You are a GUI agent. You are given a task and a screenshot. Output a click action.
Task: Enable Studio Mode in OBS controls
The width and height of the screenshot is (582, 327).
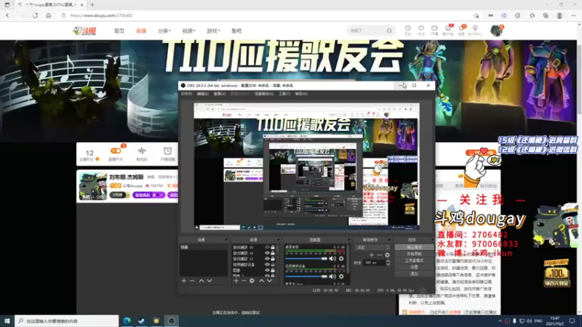[x=414, y=261]
